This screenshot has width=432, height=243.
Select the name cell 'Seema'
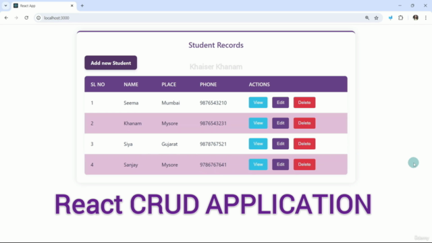(131, 103)
